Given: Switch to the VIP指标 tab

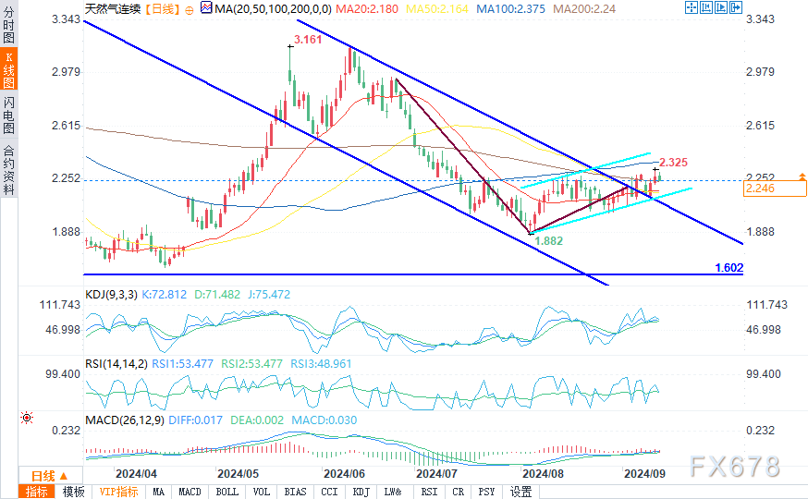Looking at the screenshot, I should pos(118,492).
